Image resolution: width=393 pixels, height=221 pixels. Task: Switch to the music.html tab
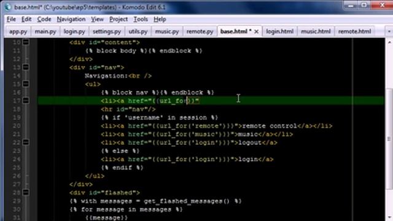point(316,31)
